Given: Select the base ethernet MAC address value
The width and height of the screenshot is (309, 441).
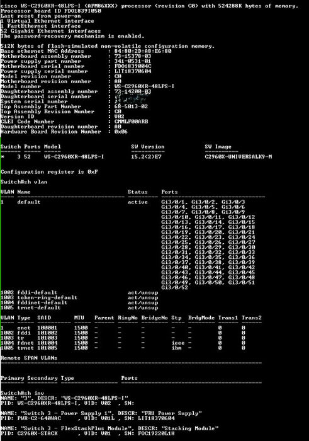Looking at the screenshot, I should (x=143, y=51).
